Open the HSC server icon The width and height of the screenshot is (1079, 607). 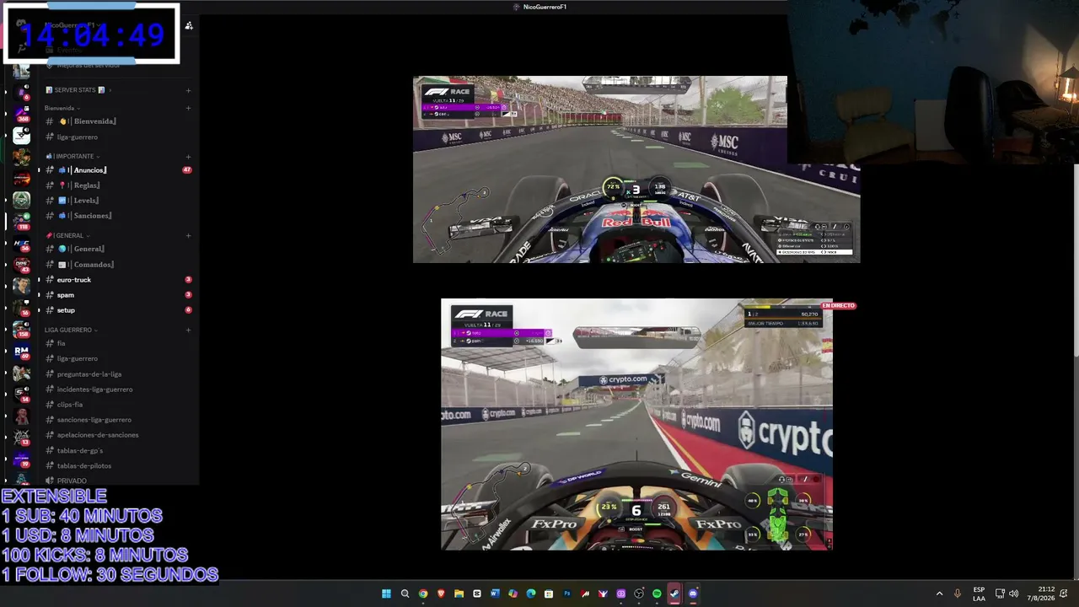tap(22, 244)
